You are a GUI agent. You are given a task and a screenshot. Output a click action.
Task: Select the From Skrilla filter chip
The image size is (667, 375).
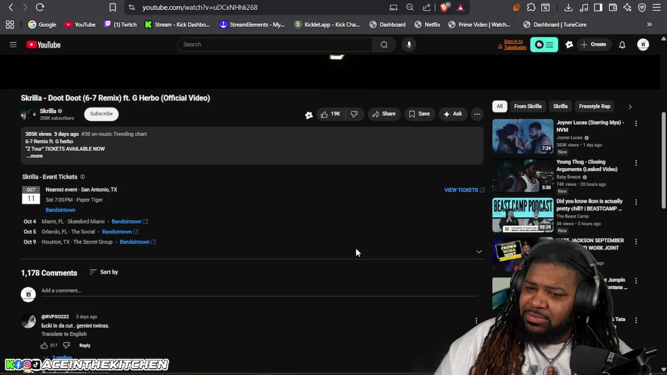click(527, 106)
